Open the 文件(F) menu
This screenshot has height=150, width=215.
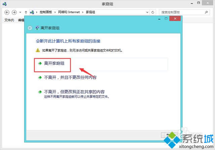point(9,20)
